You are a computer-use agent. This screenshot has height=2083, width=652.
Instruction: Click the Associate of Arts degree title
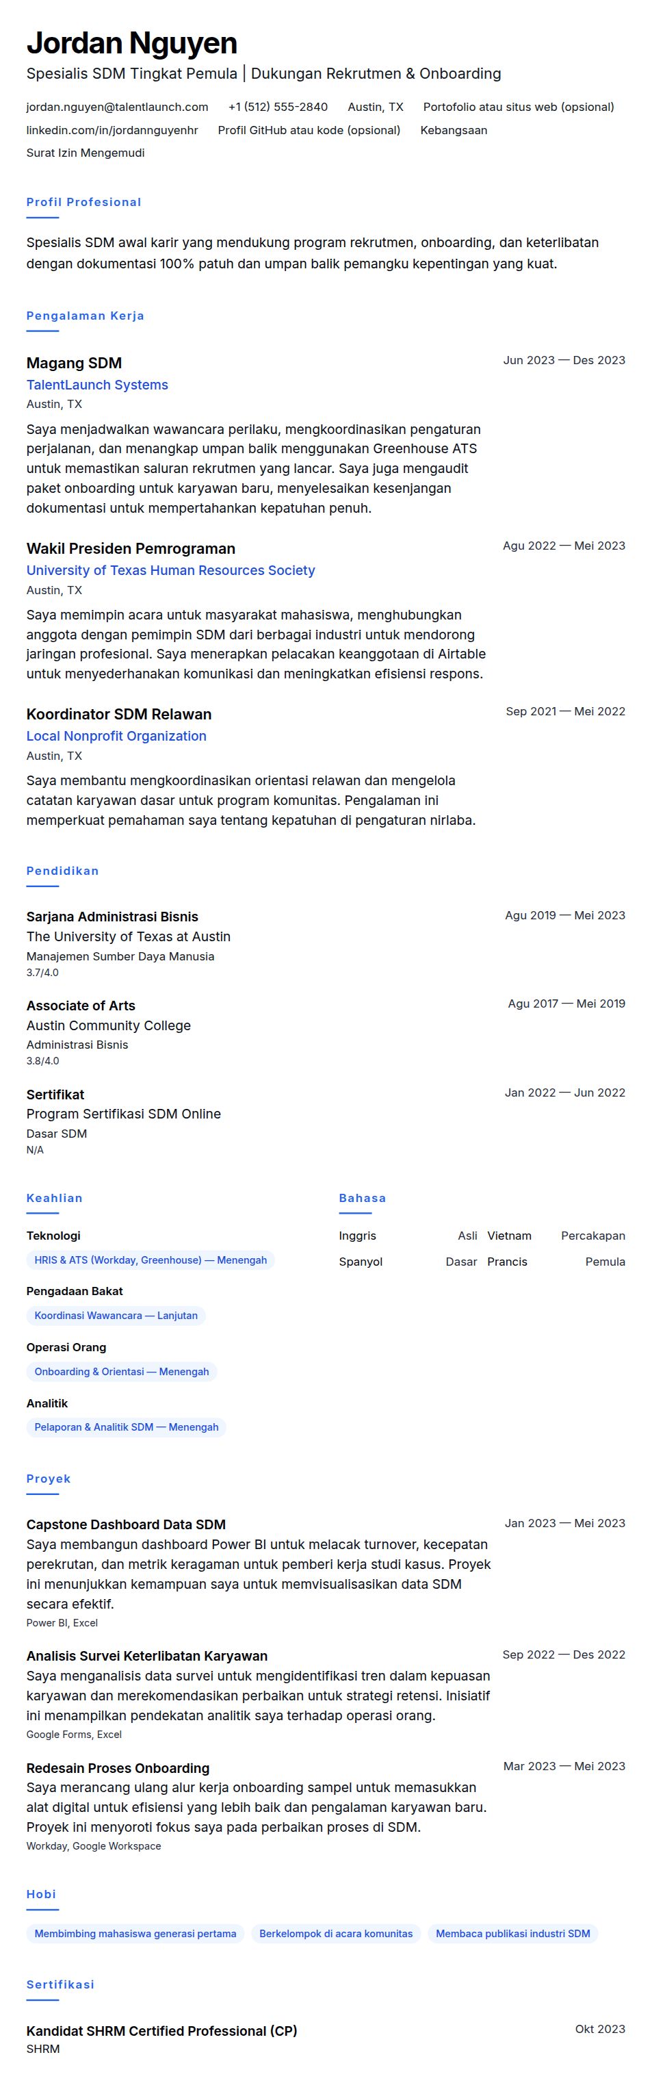click(81, 1006)
